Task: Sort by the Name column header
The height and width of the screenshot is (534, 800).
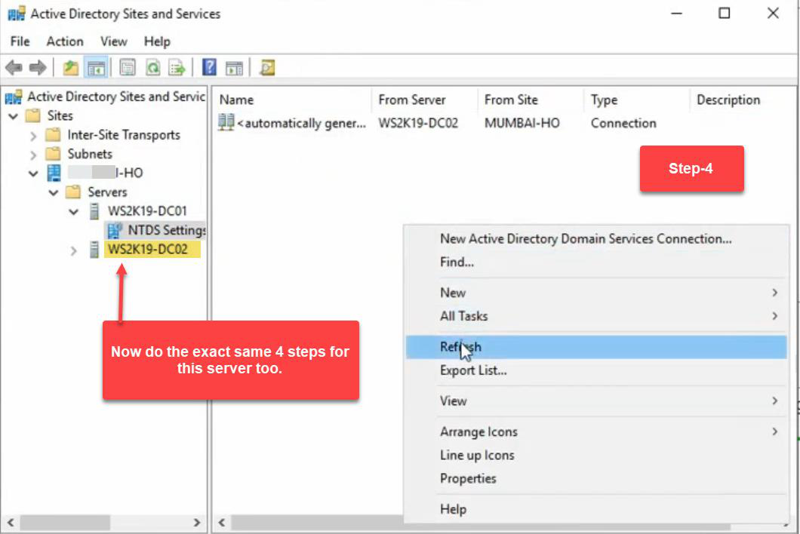Action: (x=292, y=100)
